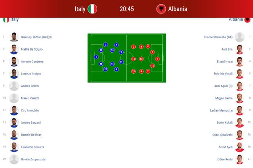Open the Ciro Immobile player link

pos(30,110)
